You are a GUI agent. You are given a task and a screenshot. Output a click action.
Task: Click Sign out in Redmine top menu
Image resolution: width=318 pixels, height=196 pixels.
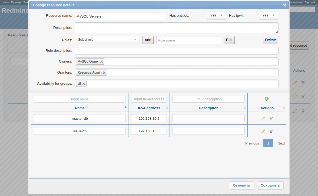click(310, 2)
